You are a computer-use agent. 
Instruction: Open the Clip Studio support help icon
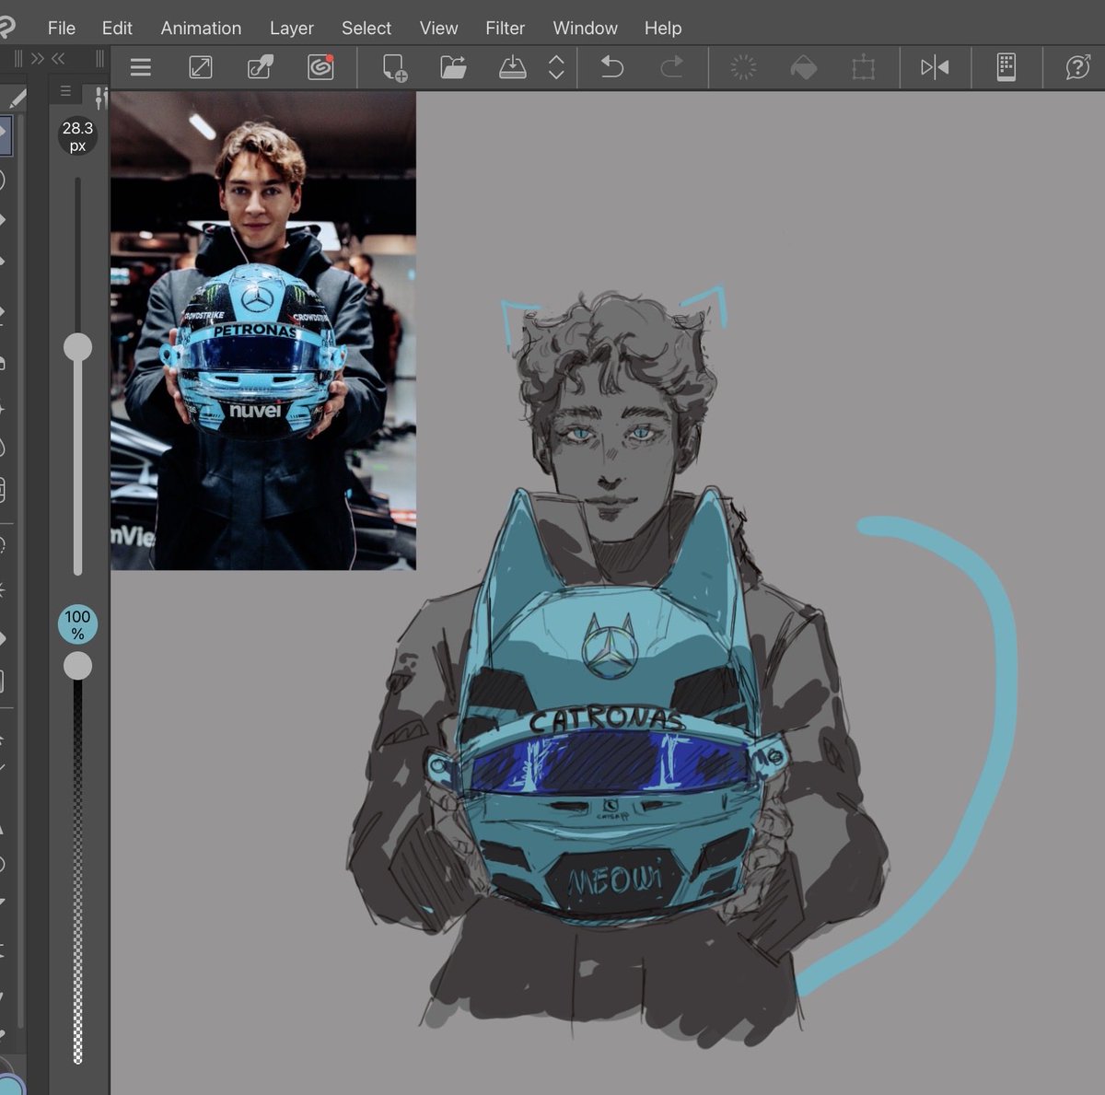1077,67
